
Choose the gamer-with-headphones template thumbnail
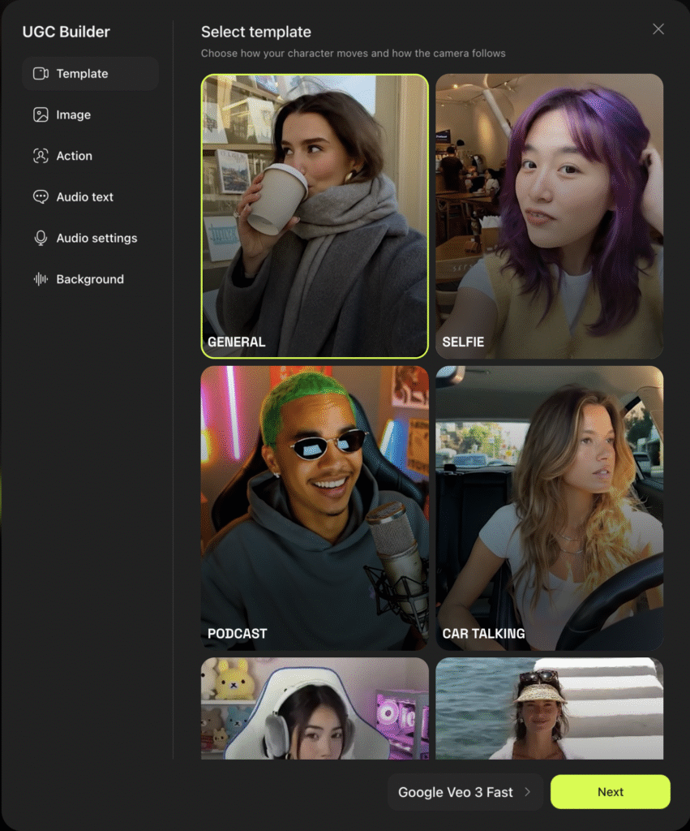(x=315, y=708)
